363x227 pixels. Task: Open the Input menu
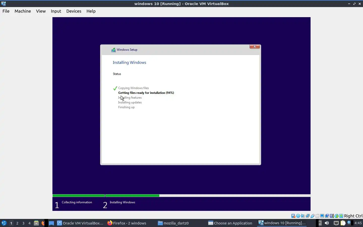point(56,11)
